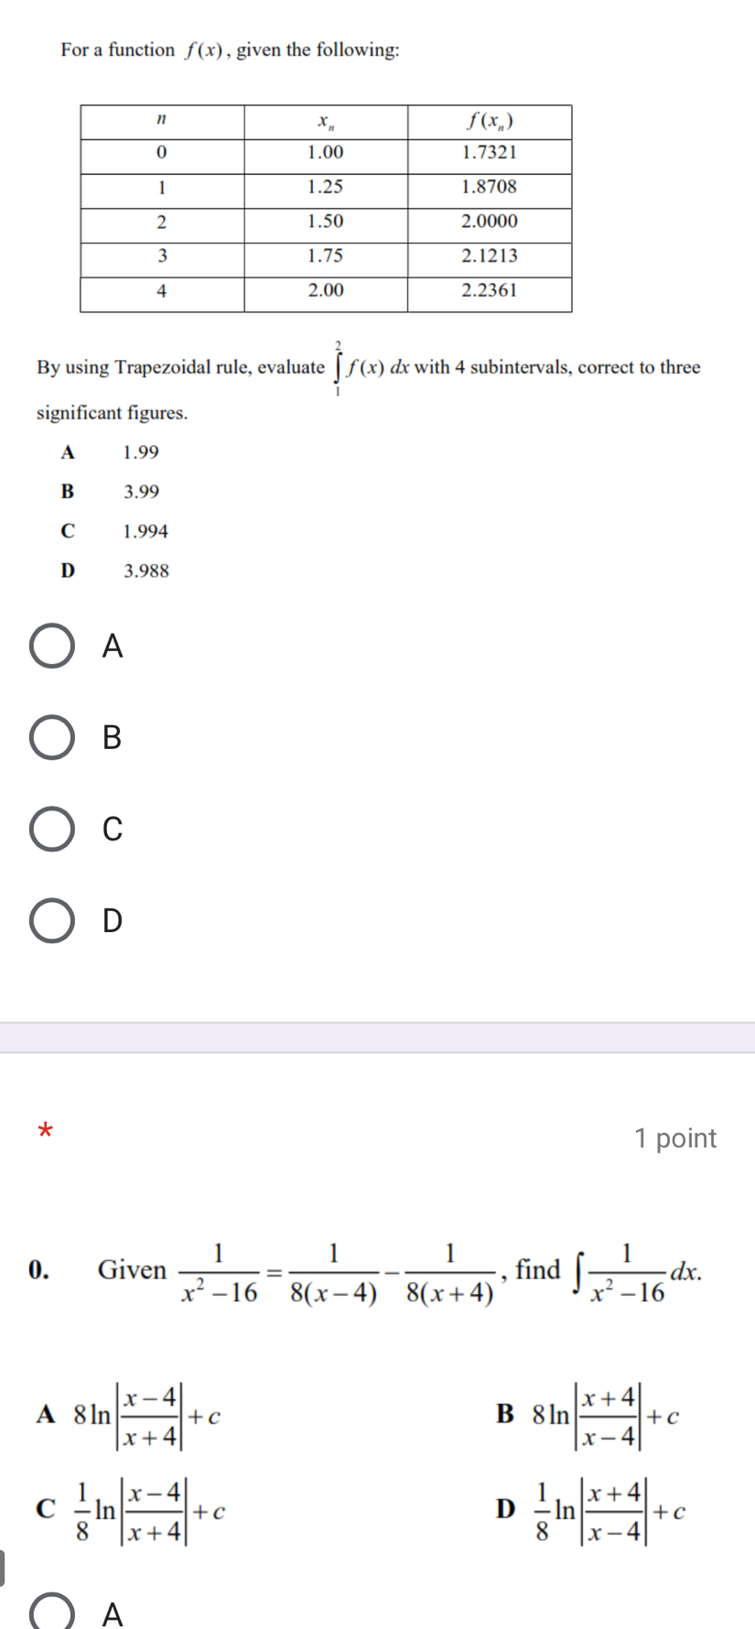Screen dimensions: 755x1629
Task: Click option A showing 8 ln|x-4|/|x+4| + c
Action: 128,1416
